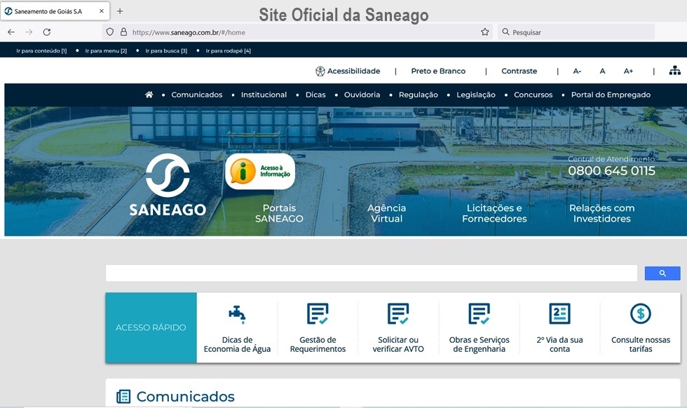687x408 pixels.
Task: Click the browser URL address field
Action: pos(298,32)
